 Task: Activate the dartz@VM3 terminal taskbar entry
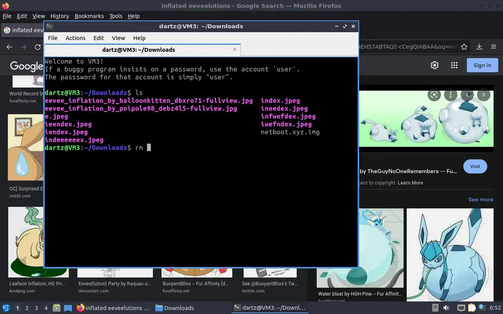(x=269, y=308)
